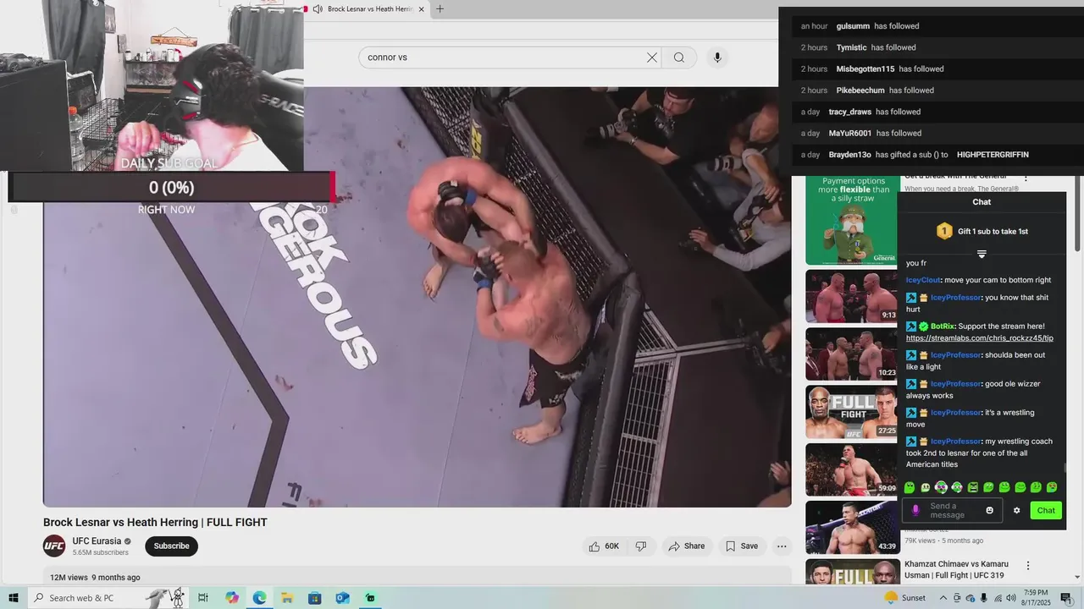Like the video with 60K likes

[x=605, y=546]
